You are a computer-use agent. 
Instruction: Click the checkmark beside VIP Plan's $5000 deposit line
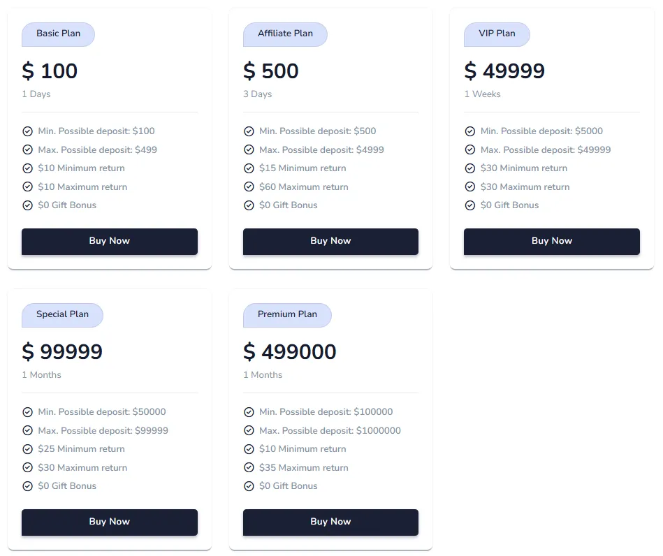[470, 131]
